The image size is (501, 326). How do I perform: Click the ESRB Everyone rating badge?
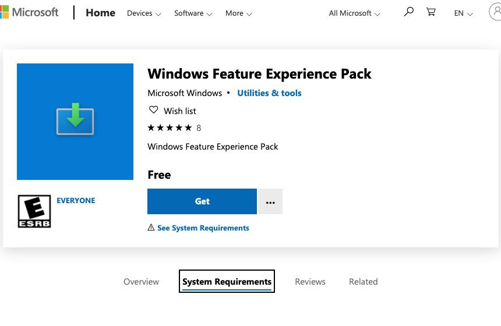34,211
